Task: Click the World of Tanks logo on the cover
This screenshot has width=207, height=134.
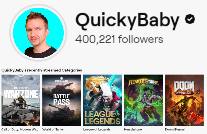Action: click(62, 80)
